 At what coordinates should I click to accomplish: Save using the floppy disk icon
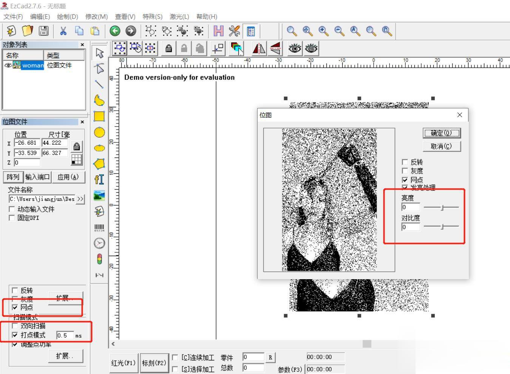(44, 31)
